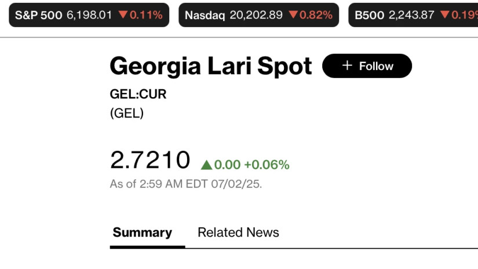
Task: Click the plus icon on Follow button
Action: pyautogui.click(x=347, y=65)
